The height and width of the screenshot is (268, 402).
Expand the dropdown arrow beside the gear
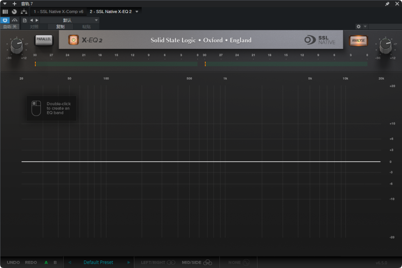point(365,26)
